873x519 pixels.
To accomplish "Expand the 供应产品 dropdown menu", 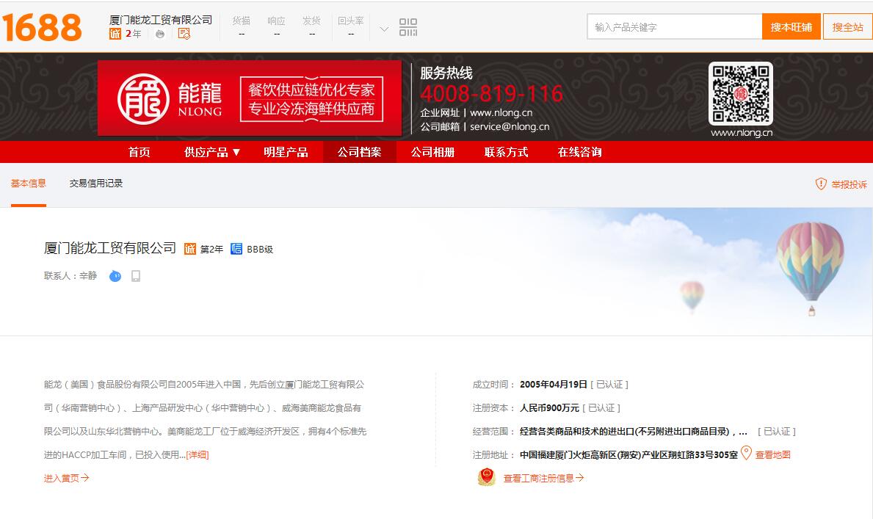I will pos(212,152).
